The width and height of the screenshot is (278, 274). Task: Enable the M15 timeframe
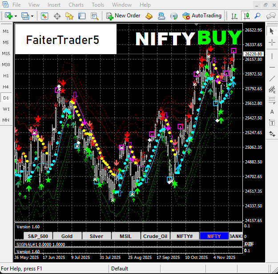tap(6, 53)
